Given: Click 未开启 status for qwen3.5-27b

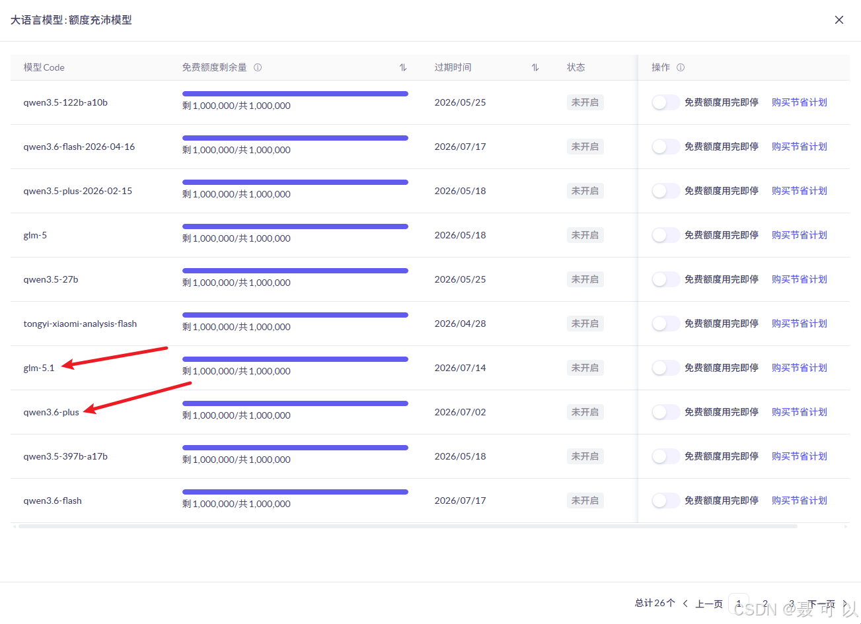Looking at the screenshot, I should point(585,279).
